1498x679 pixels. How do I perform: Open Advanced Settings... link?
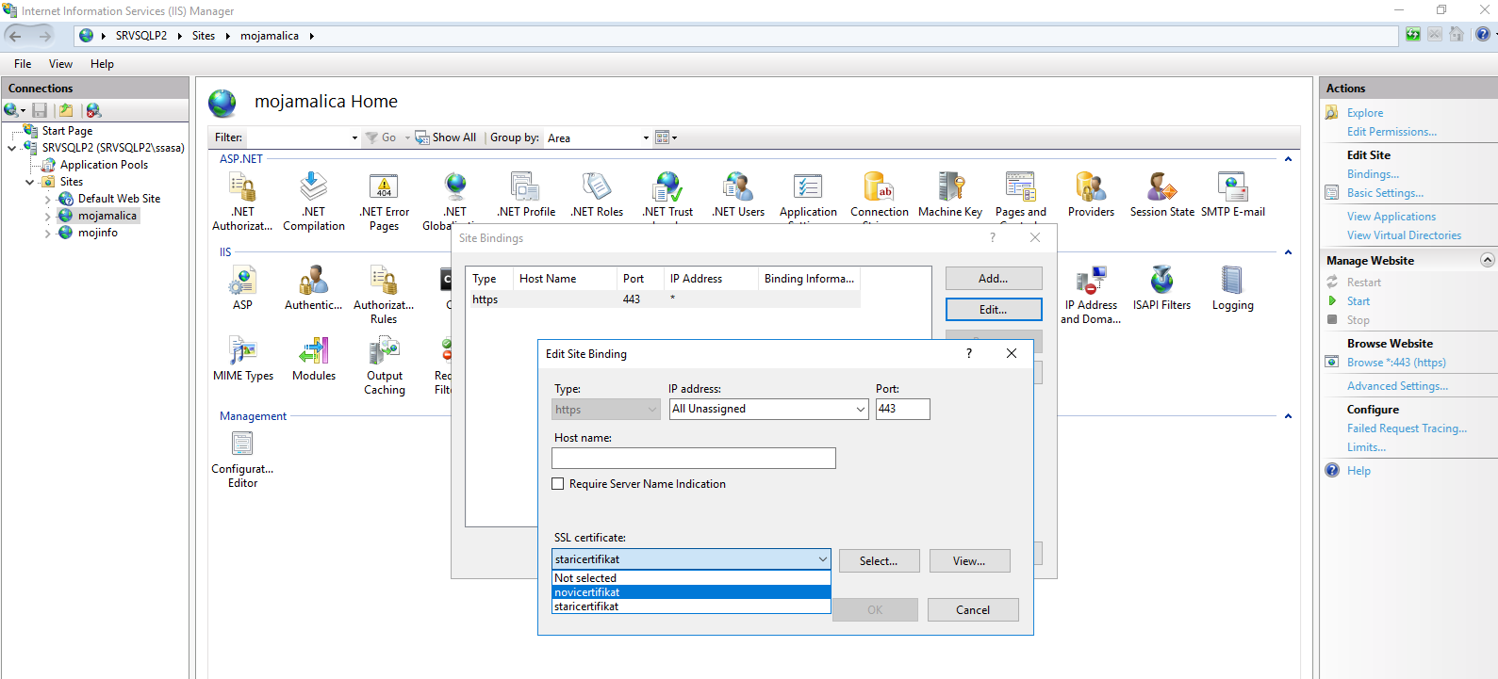tap(1397, 386)
